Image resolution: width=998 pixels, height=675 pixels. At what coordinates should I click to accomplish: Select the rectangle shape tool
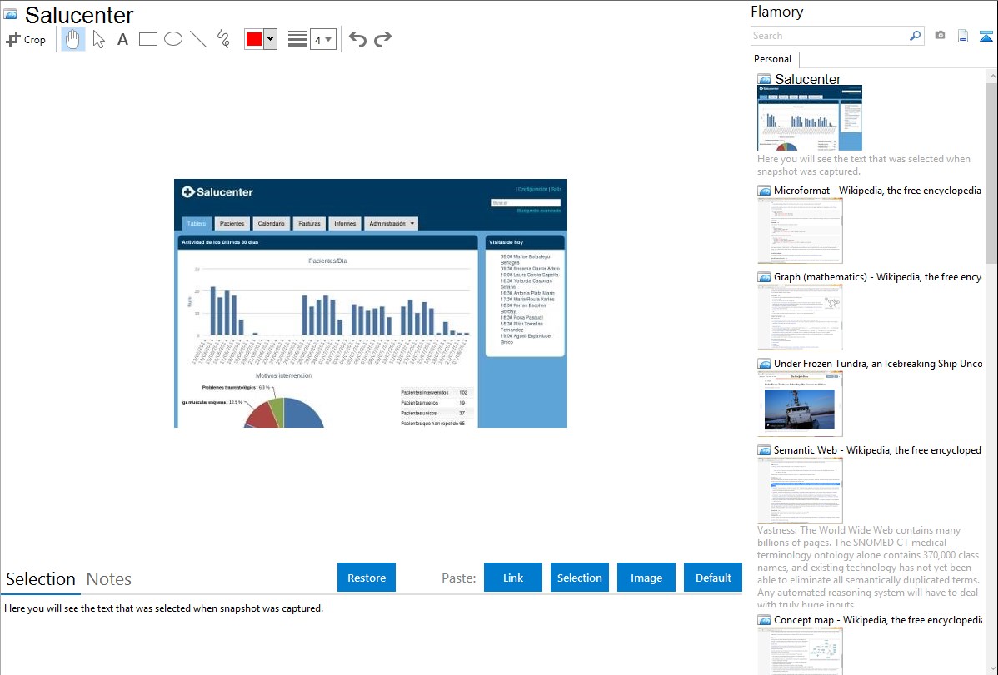click(x=147, y=39)
